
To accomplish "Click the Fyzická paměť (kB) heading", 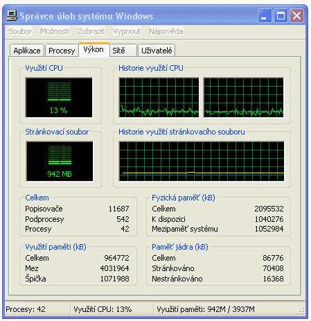I will tap(184, 198).
